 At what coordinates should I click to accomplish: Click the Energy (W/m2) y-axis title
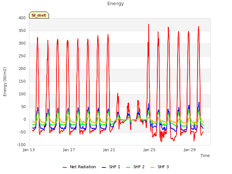[x=5, y=82]
